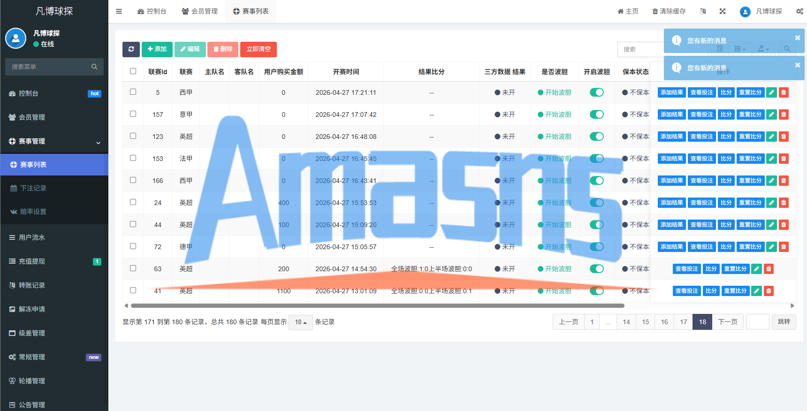The height and width of the screenshot is (411, 807).
Task: Open the language switch icon in the header
Action: [x=703, y=11]
